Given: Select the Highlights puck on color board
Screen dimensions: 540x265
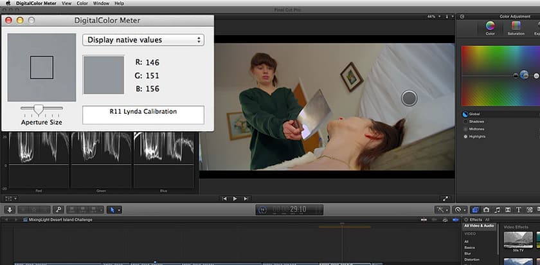Looking at the screenshot, I should pos(537,76).
